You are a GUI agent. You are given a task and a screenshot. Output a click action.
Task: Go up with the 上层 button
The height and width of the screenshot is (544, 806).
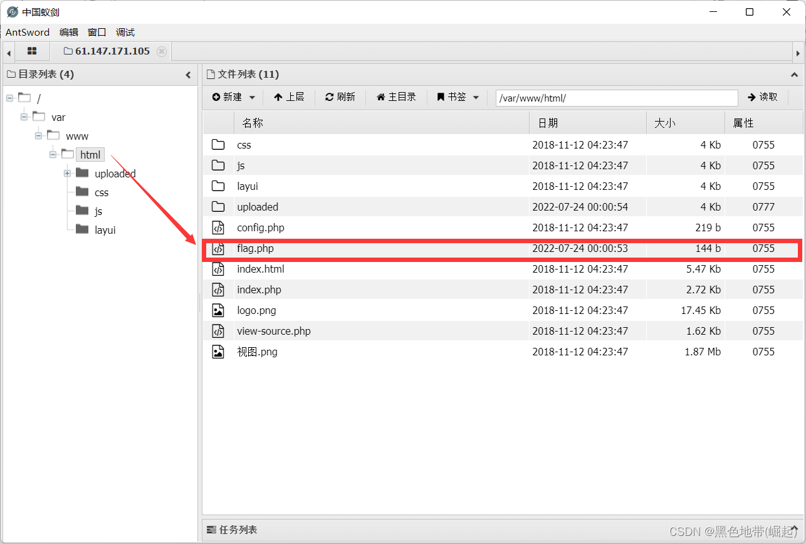289,97
